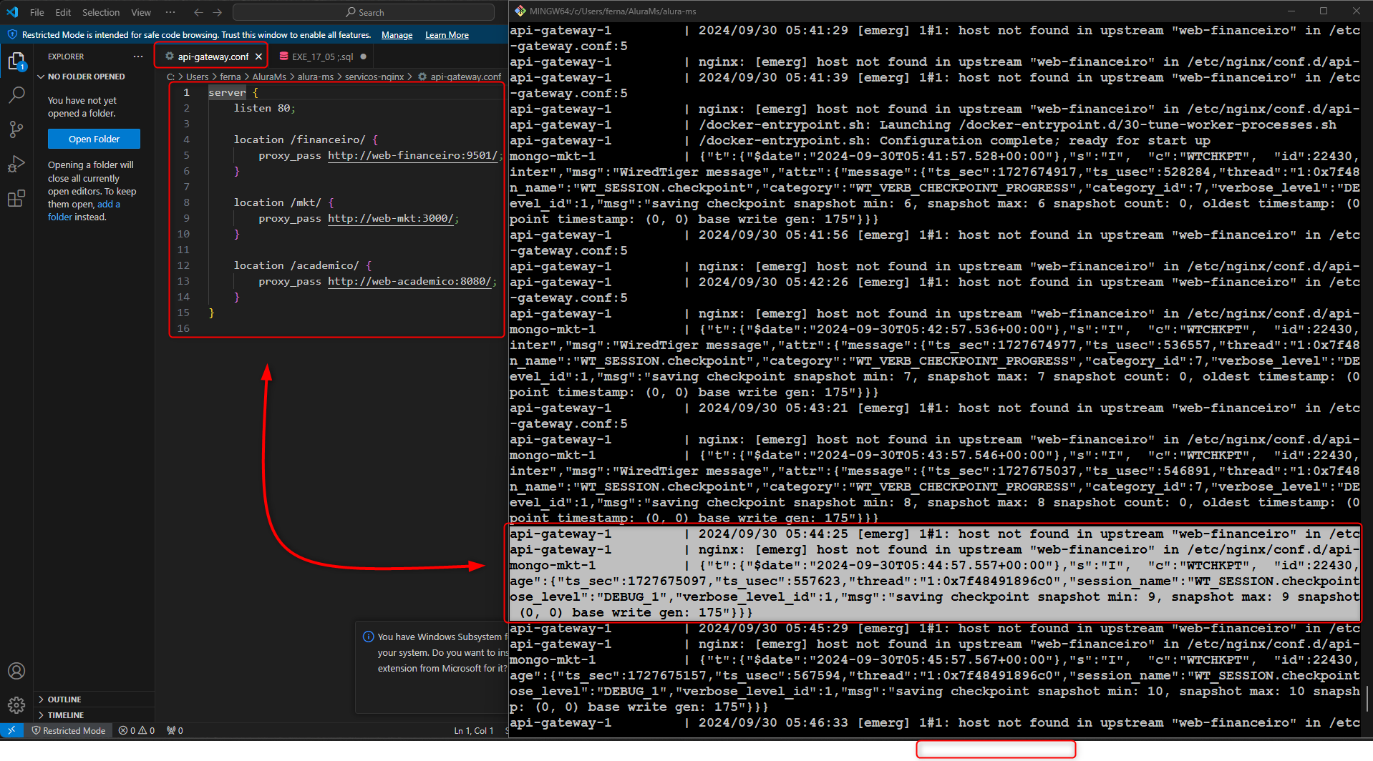Open the Extensions view
The width and height of the screenshot is (1373, 761).
click(x=16, y=198)
